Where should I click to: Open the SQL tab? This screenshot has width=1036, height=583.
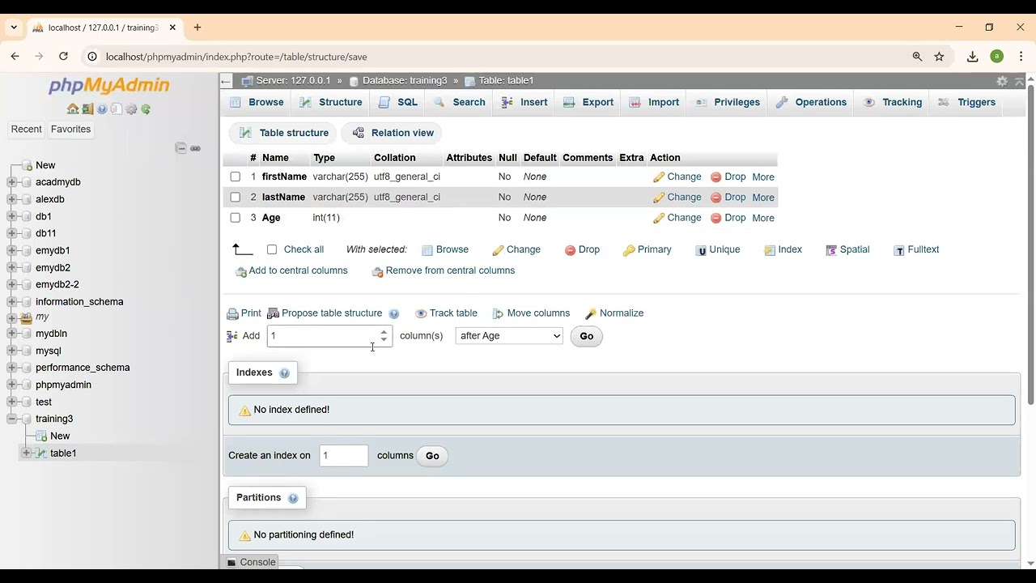(398, 102)
